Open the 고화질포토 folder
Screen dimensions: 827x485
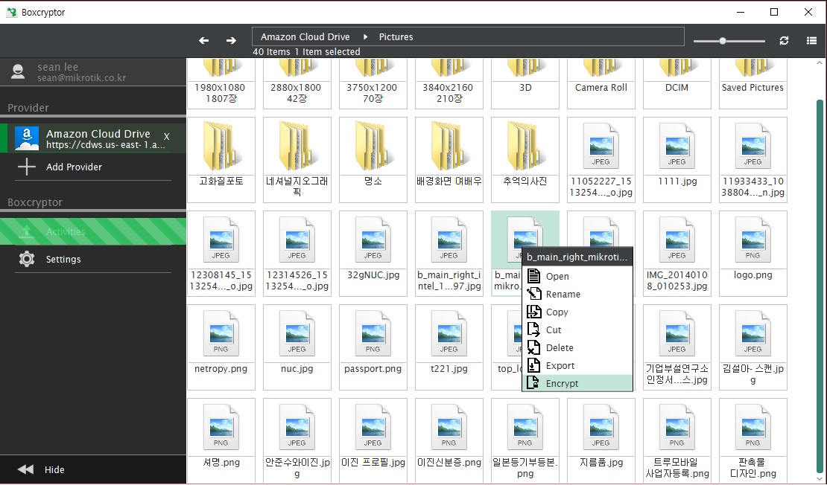click(x=221, y=160)
